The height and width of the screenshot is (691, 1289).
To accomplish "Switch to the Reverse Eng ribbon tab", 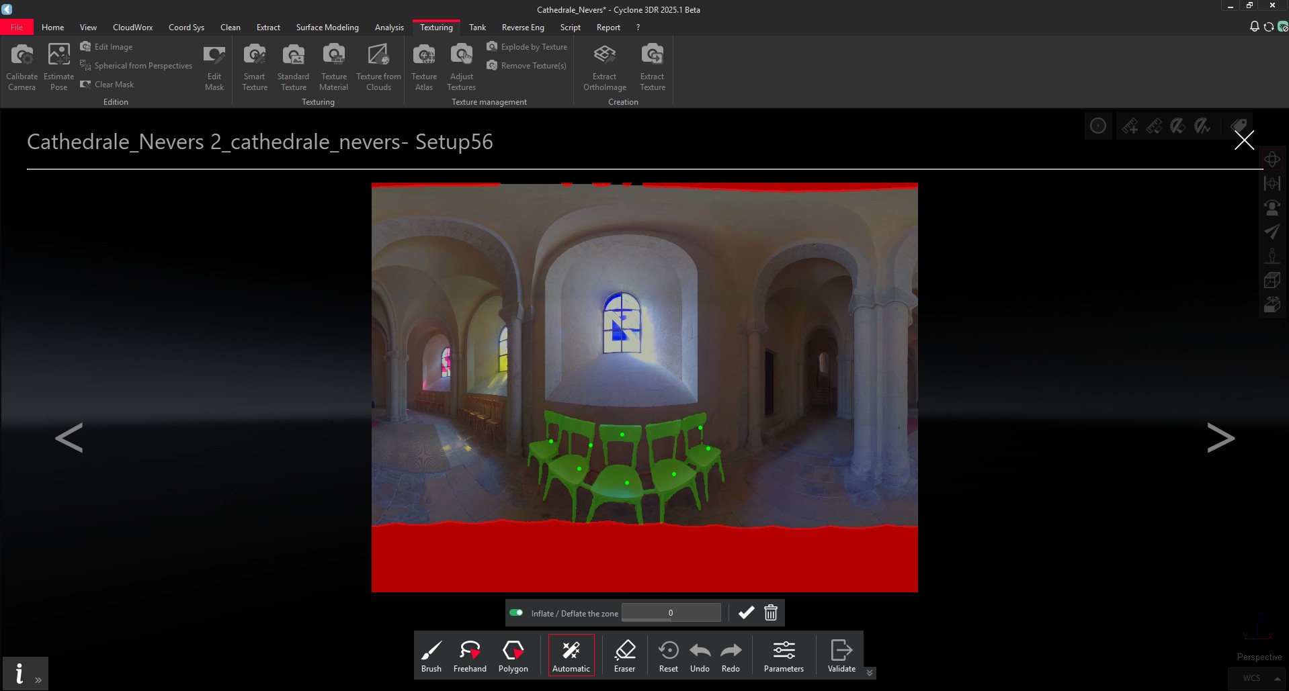I will coord(522,28).
